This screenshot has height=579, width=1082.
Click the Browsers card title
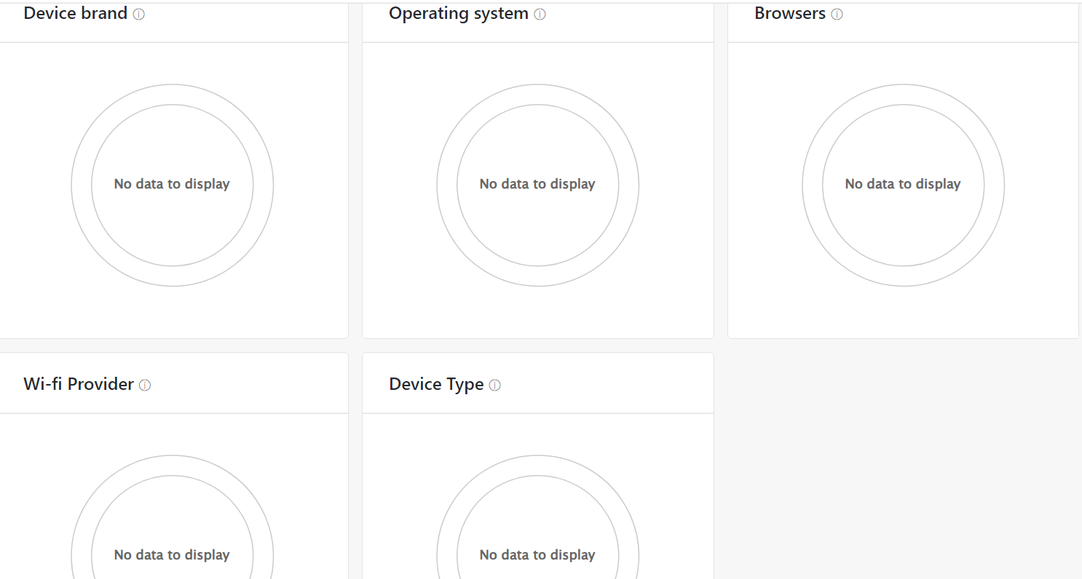tap(790, 14)
